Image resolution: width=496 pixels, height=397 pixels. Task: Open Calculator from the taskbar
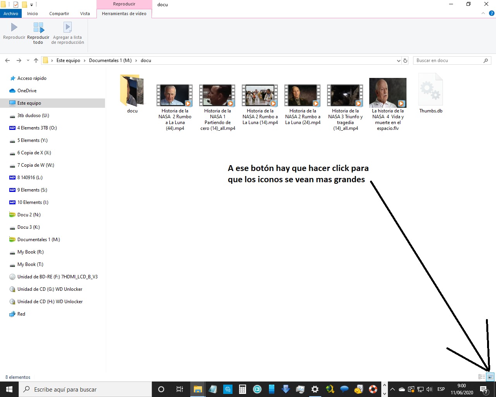click(x=243, y=389)
